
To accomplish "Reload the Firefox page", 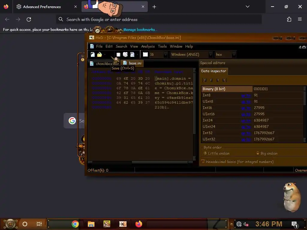I will [x=29, y=19].
